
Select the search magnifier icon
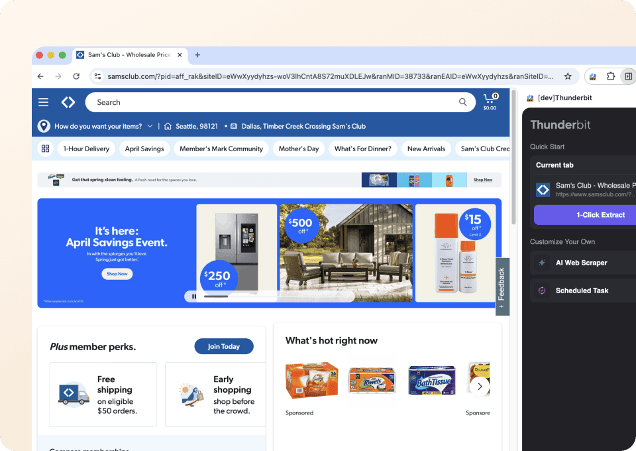[462, 102]
